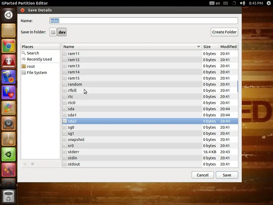Select the stdout file
This screenshot has width=273, height=205.
[150, 164]
